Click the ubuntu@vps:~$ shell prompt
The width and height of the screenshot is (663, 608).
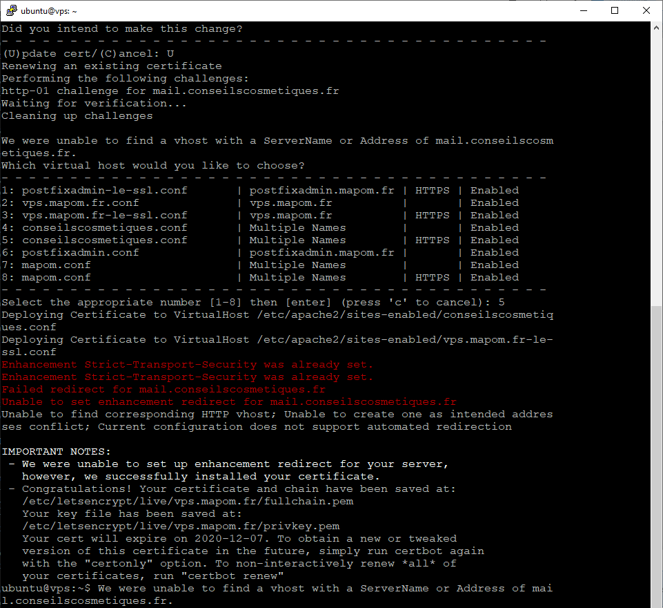click(x=46, y=588)
